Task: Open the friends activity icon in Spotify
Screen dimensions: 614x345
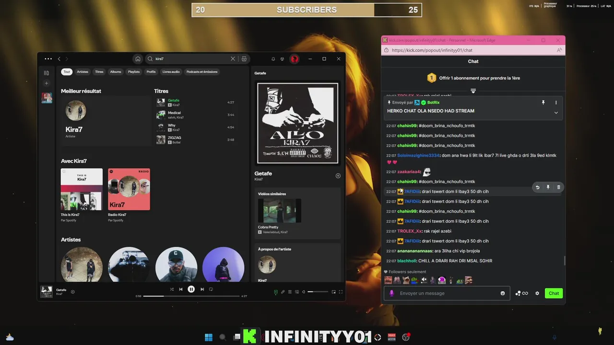Action: point(282,59)
